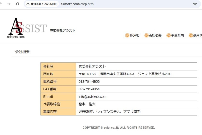202x135 pixels.
Task: Click the name 松本 佳大
Action: pyautogui.click(x=87, y=104)
